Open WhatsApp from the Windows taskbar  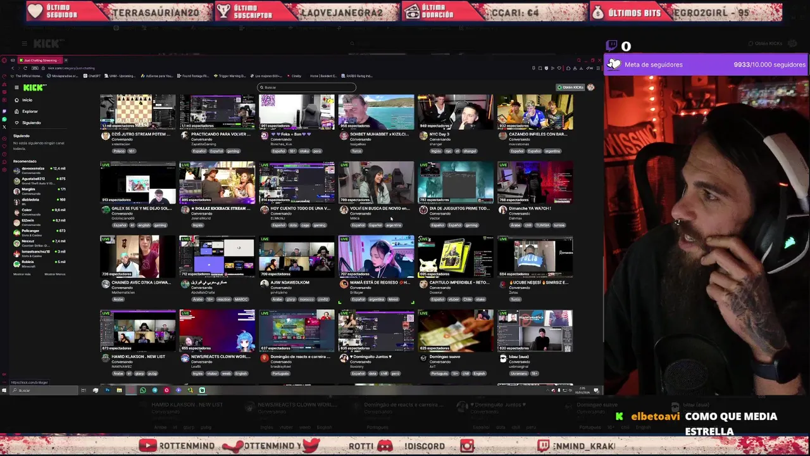pyautogui.click(x=143, y=390)
